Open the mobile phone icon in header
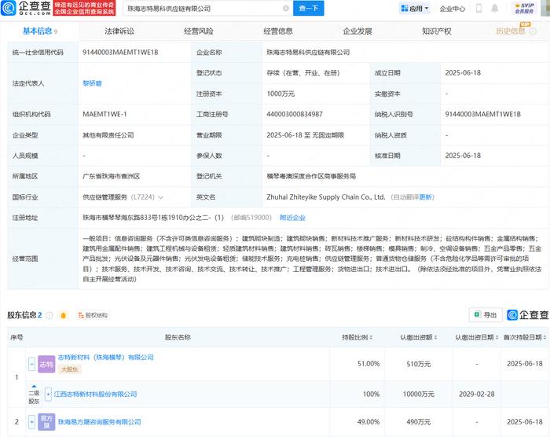This screenshot has width=550, height=437. 478,8
